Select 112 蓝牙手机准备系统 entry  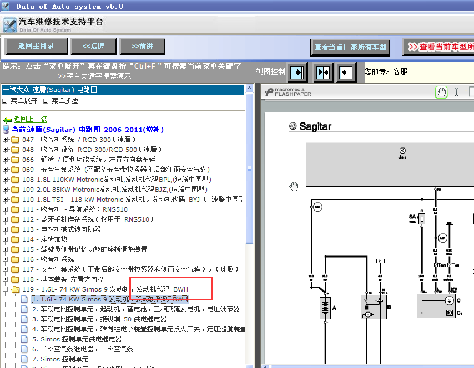88,219
